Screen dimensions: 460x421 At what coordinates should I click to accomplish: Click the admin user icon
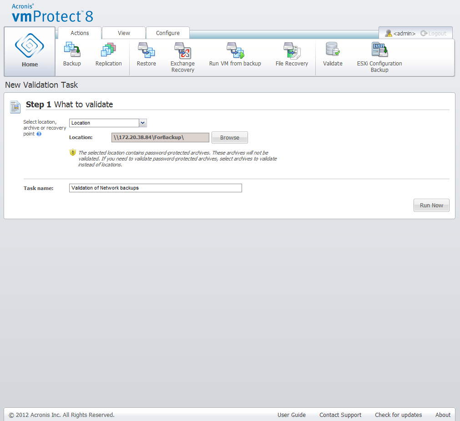(389, 34)
